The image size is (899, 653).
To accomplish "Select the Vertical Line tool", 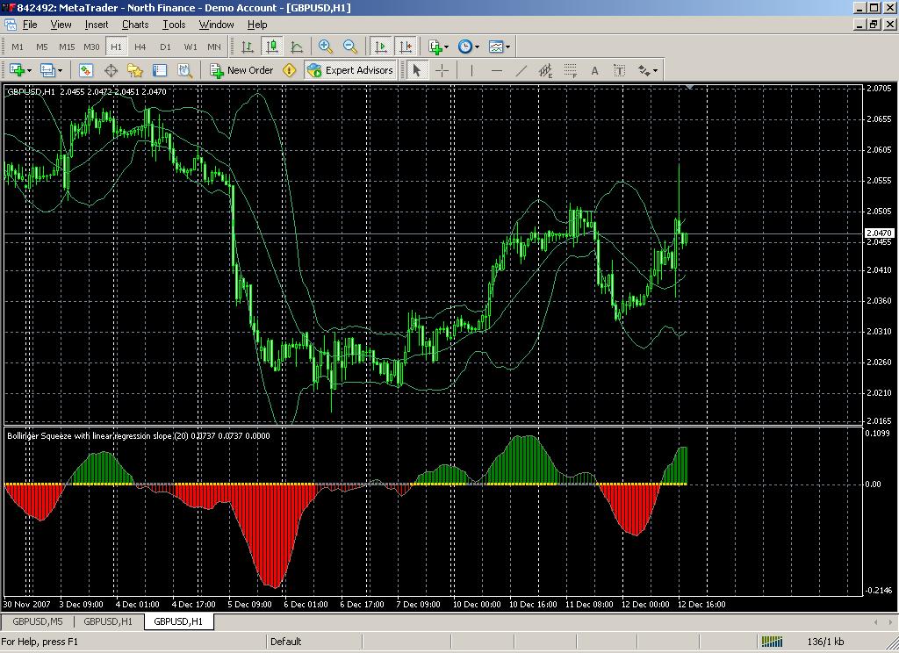I will (471, 70).
